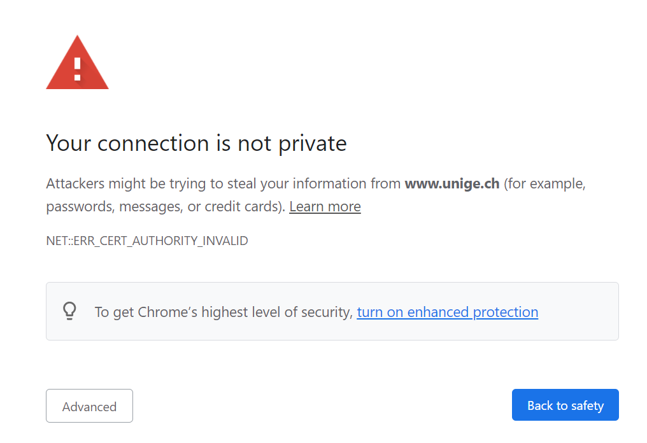Click the security suggestion lightbulb symbol
647x443 pixels.
[69, 311]
